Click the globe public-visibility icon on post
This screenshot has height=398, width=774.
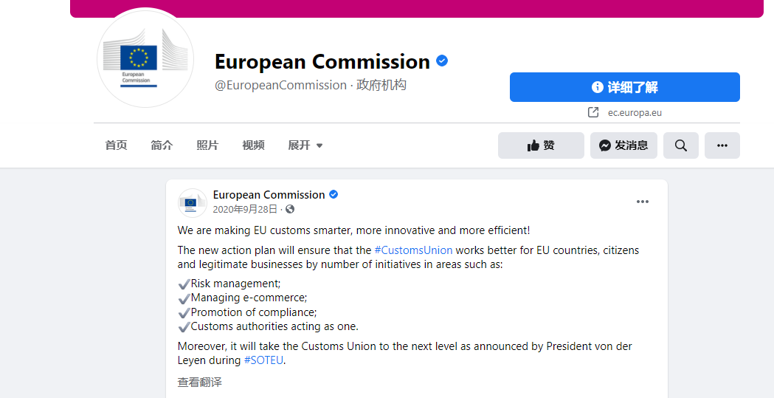[290, 209]
